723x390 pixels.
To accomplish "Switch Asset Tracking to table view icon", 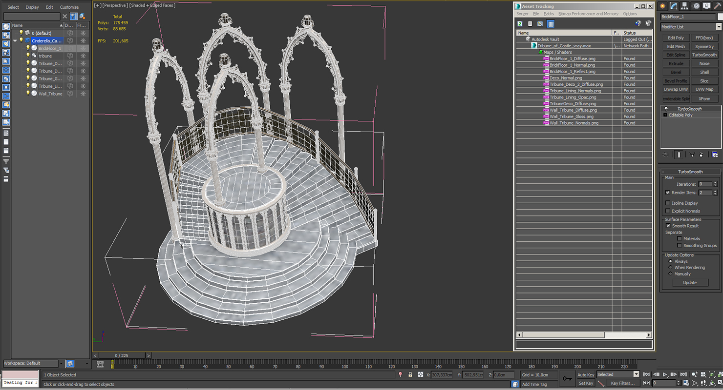I will tap(551, 23).
